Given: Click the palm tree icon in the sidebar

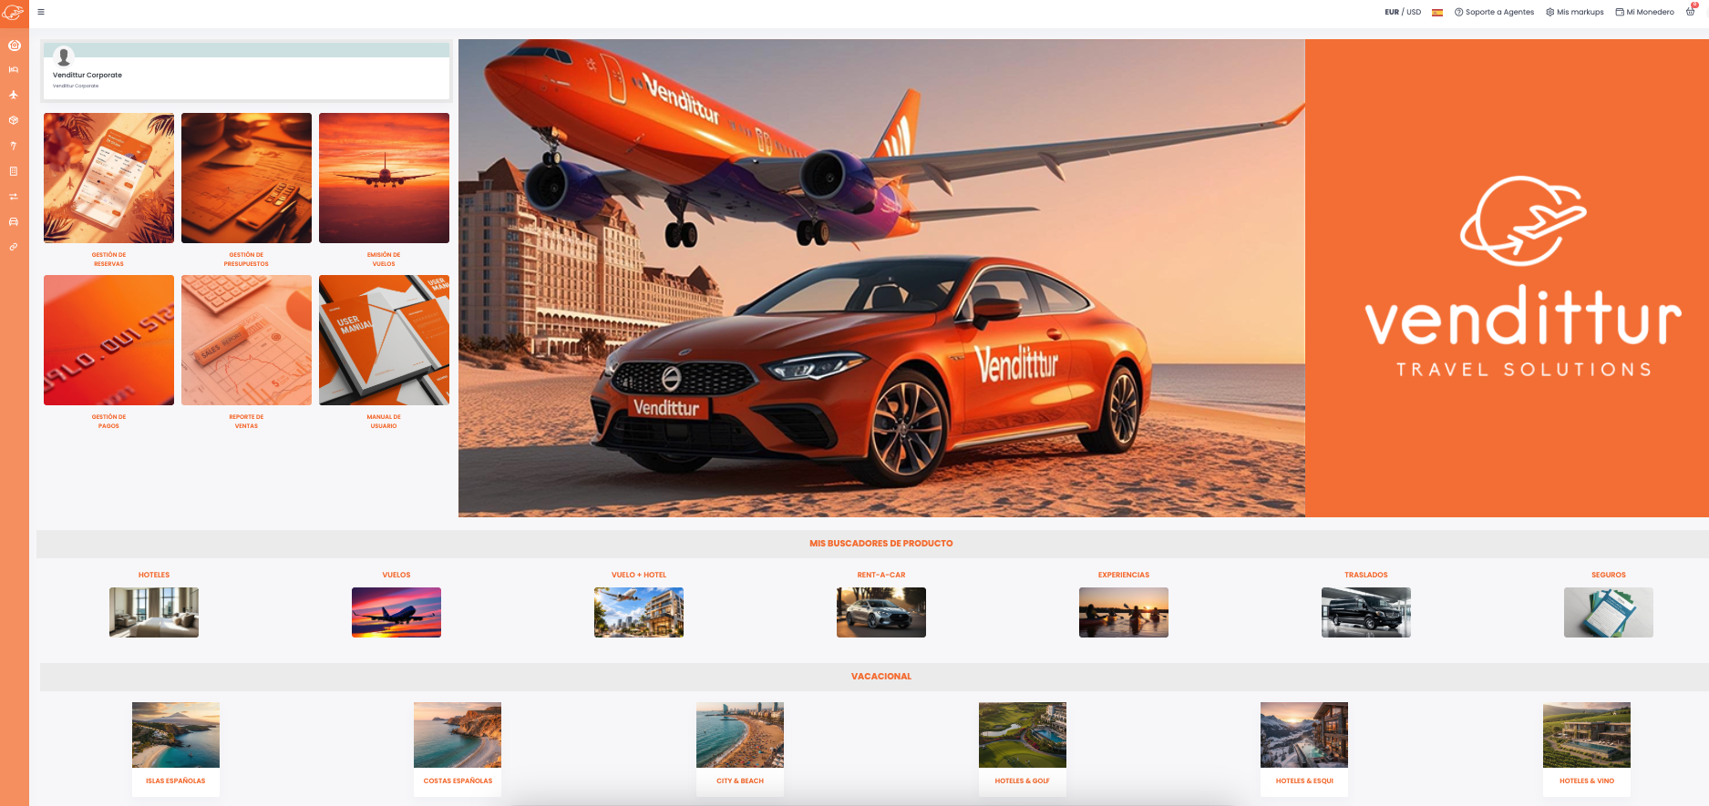Looking at the screenshot, I should tap(14, 146).
